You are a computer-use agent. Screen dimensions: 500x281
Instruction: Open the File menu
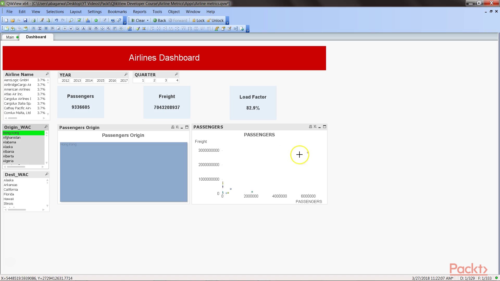pos(9,12)
